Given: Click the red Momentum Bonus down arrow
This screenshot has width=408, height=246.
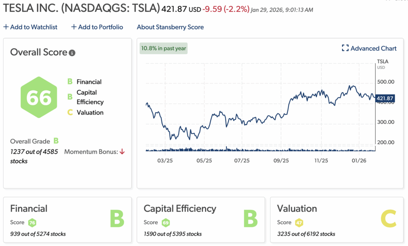Looking at the screenshot, I should pos(122,152).
